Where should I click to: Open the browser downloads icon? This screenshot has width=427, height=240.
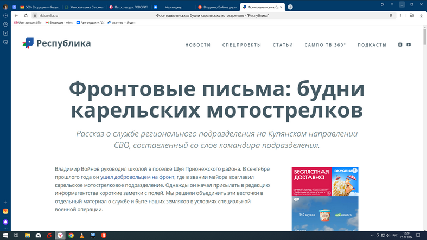click(x=421, y=16)
